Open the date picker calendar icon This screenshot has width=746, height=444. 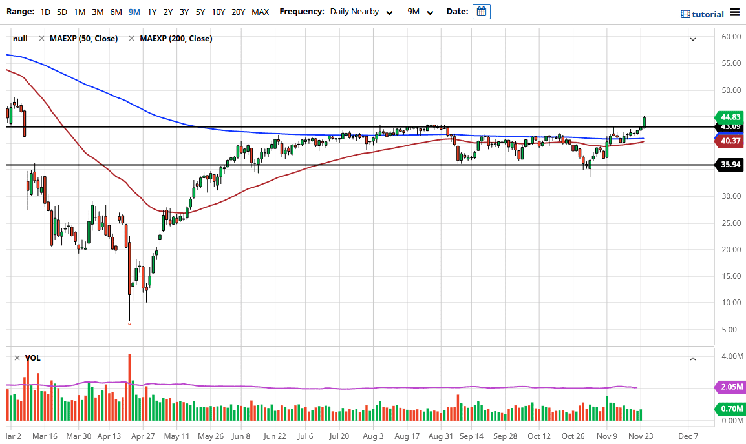(x=481, y=12)
